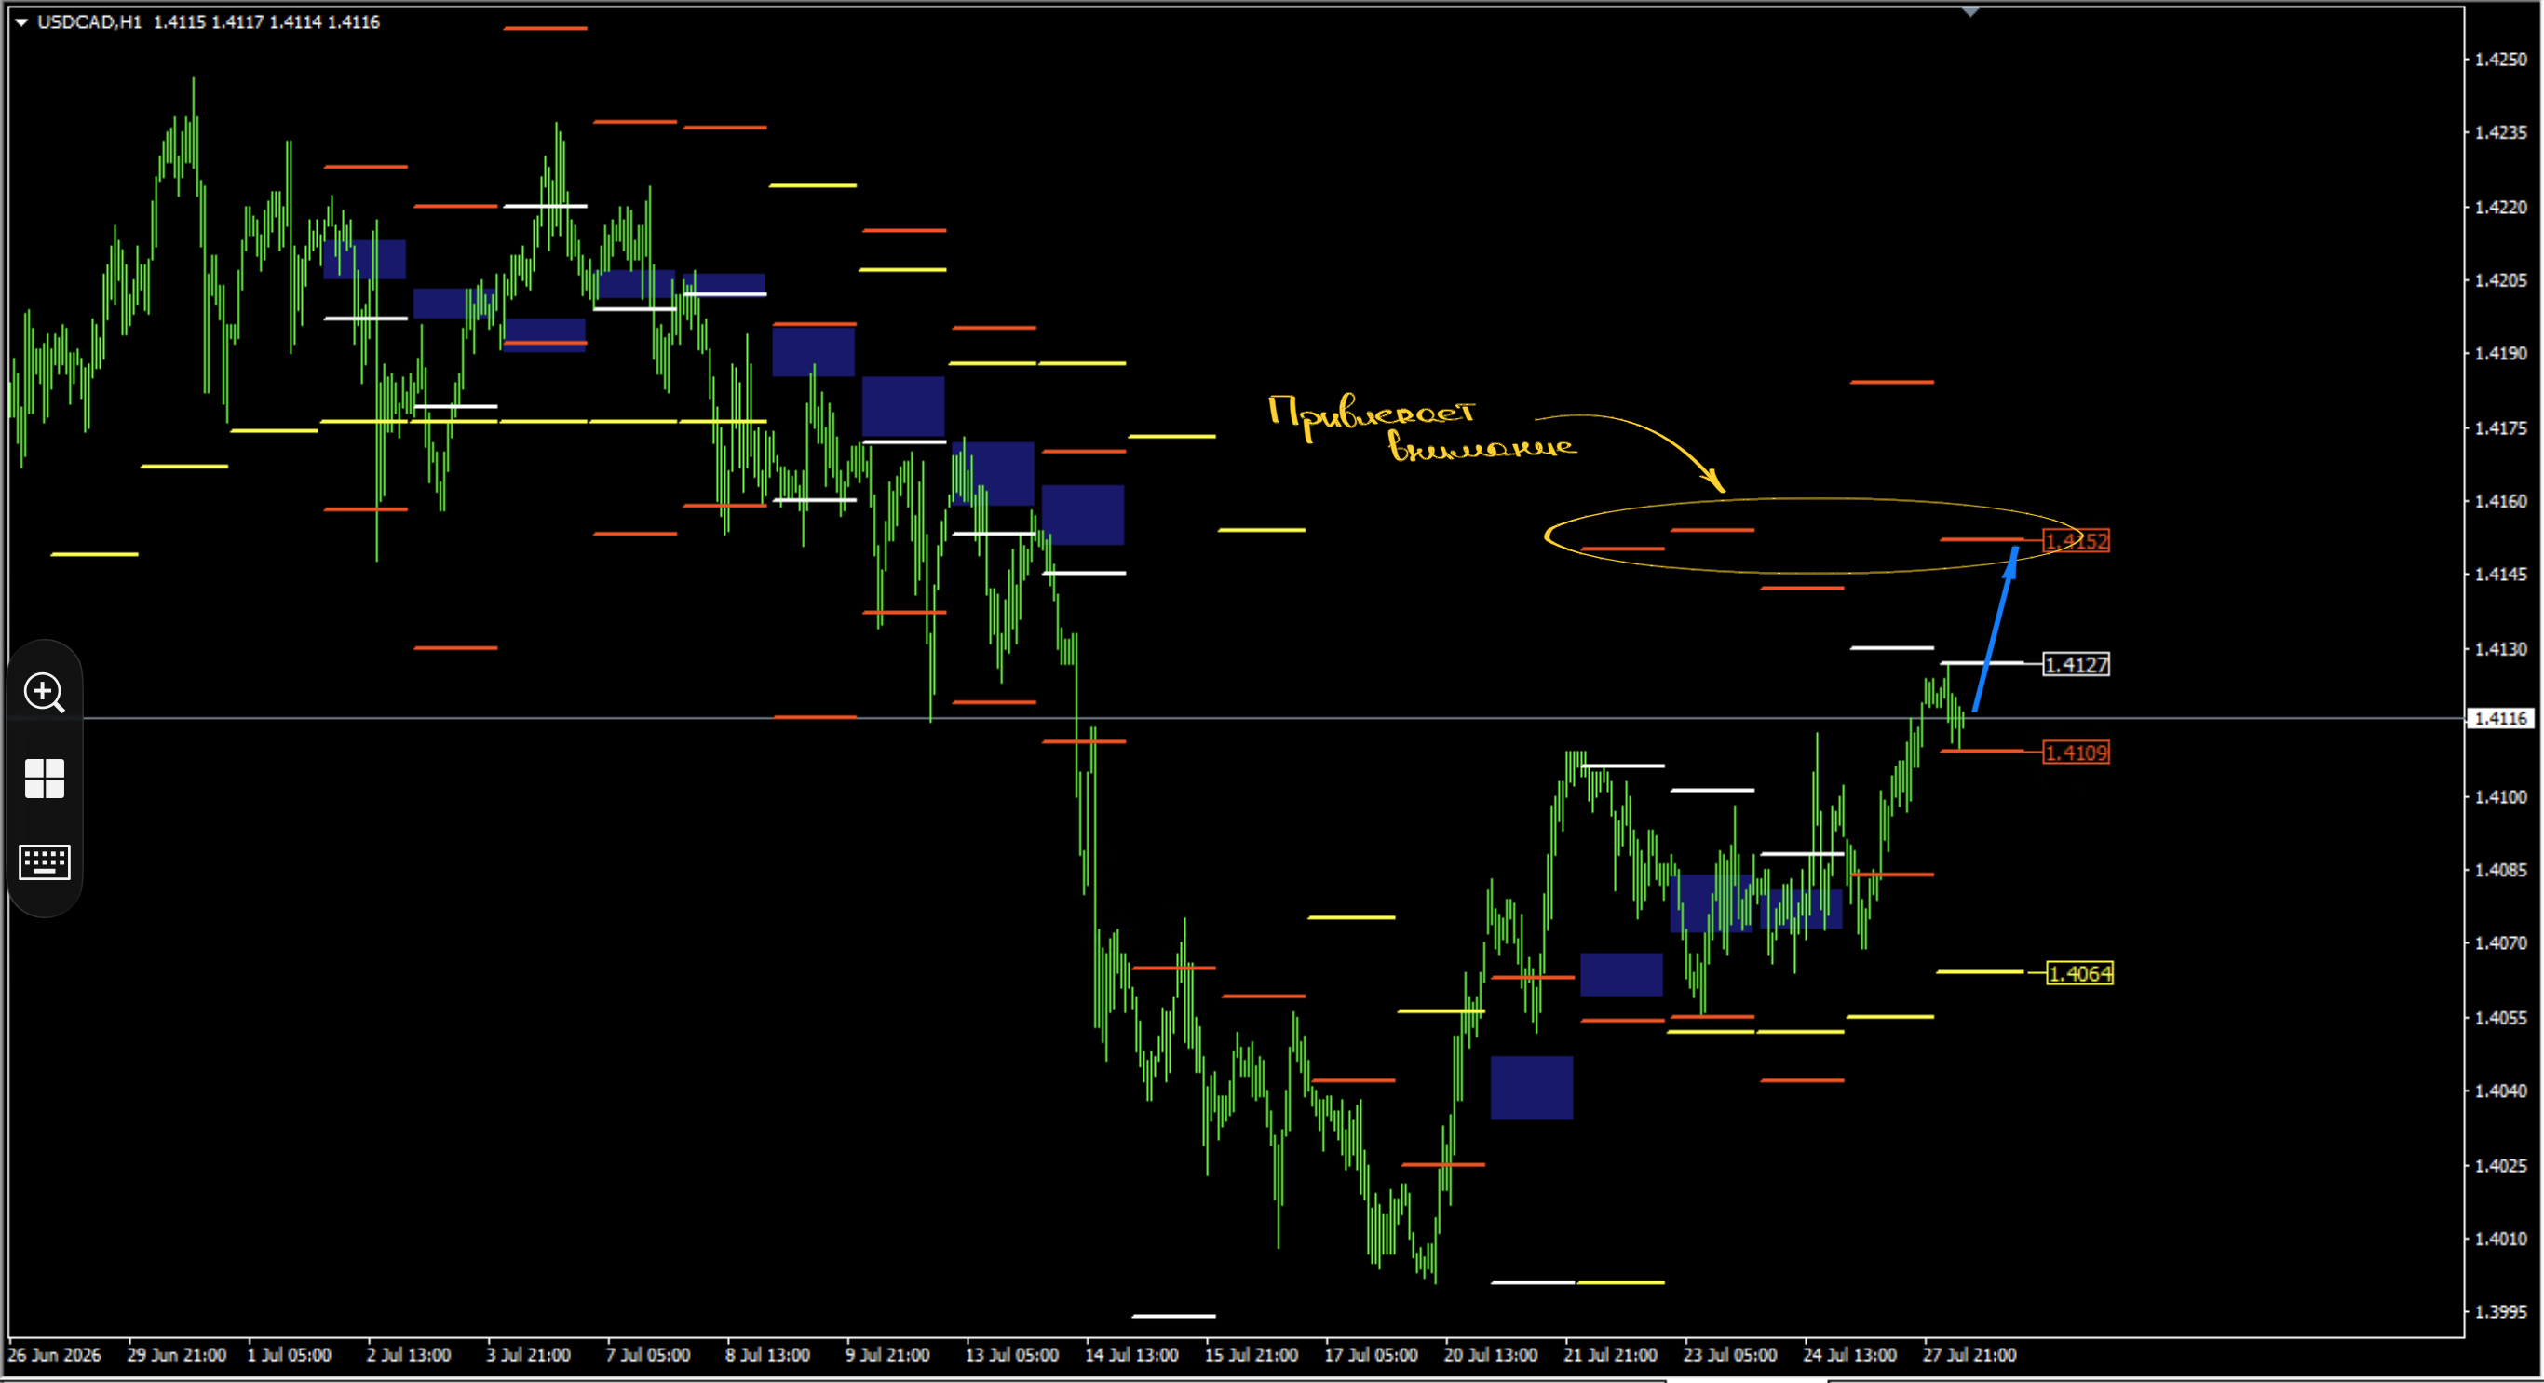Show the on-screen keyboard icon
Image resolution: width=2544 pixels, height=1383 pixels.
(x=45, y=861)
